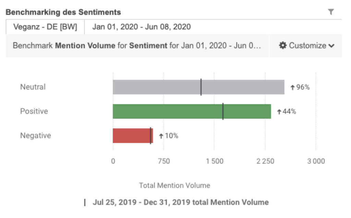Click the Neutral up arrow 96% indicator
351x218 pixels.
click(x=300, y=87)
